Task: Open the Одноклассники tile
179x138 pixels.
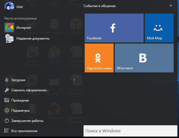Action: 99,58
